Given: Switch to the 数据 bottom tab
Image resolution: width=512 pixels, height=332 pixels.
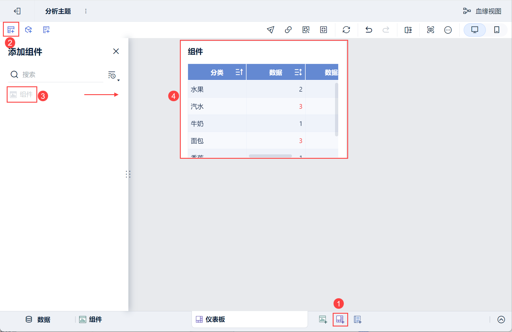Looking at the screenshot, I should click(38, 319).
